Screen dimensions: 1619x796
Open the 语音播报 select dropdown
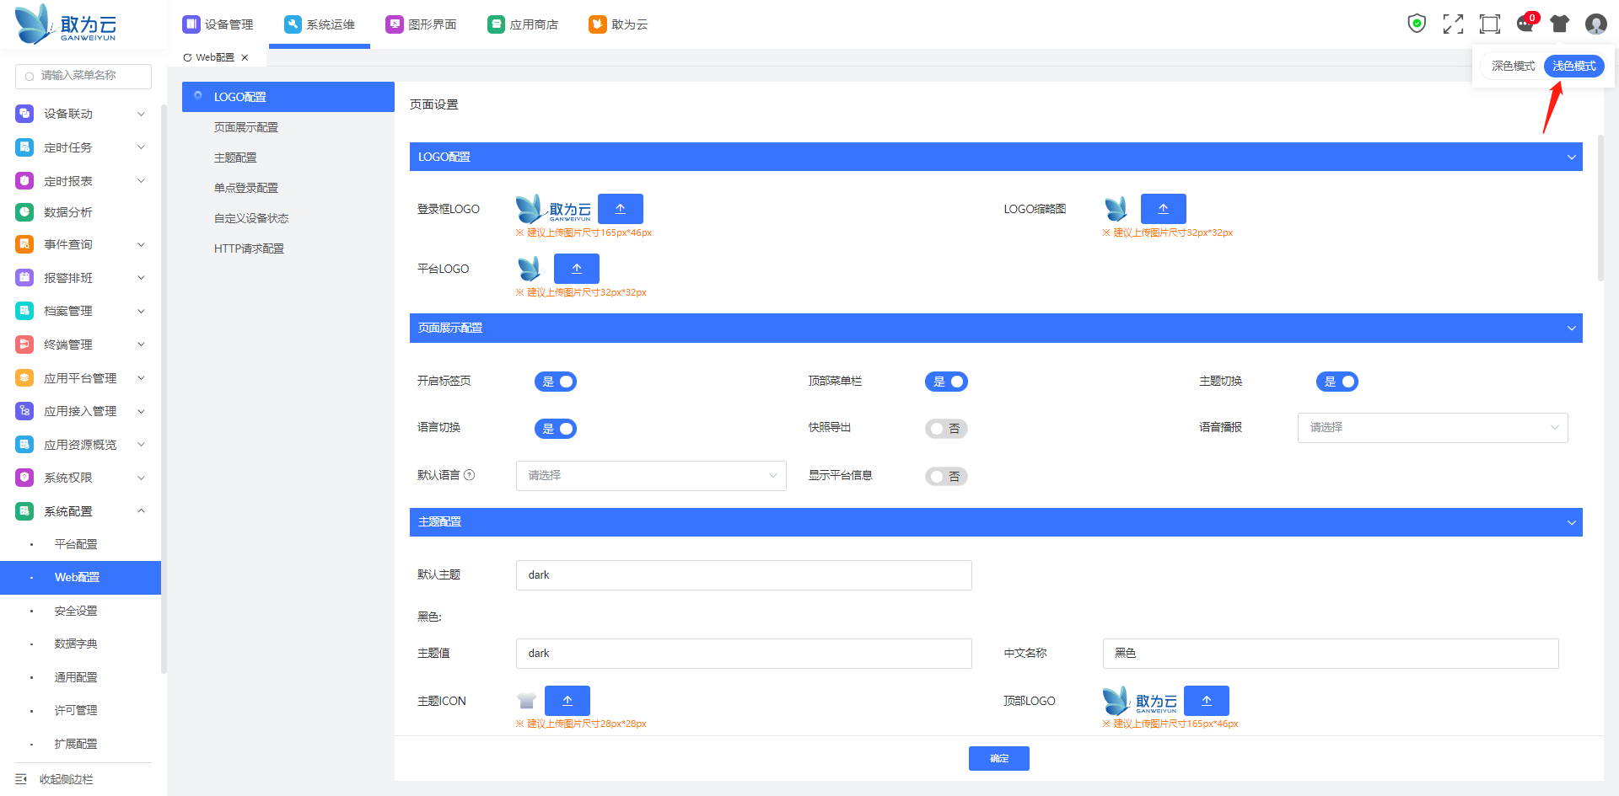click(x=1432, y=428)
